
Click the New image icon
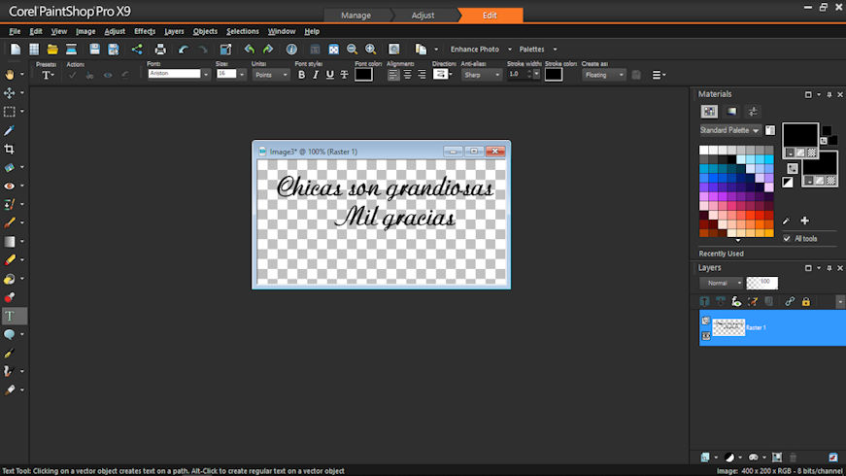pos(16,50)
